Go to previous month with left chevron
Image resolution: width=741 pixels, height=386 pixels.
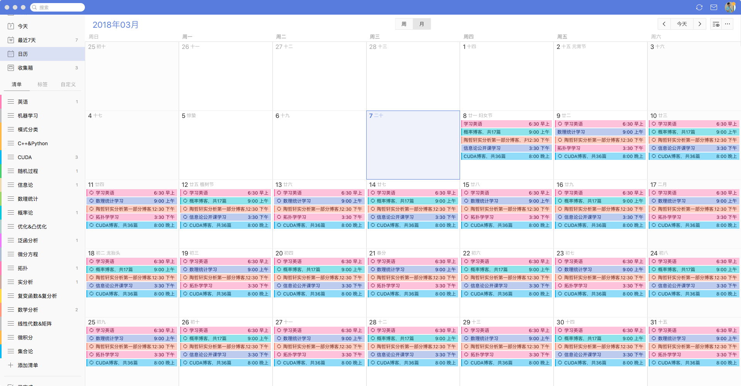pos(664,24)
